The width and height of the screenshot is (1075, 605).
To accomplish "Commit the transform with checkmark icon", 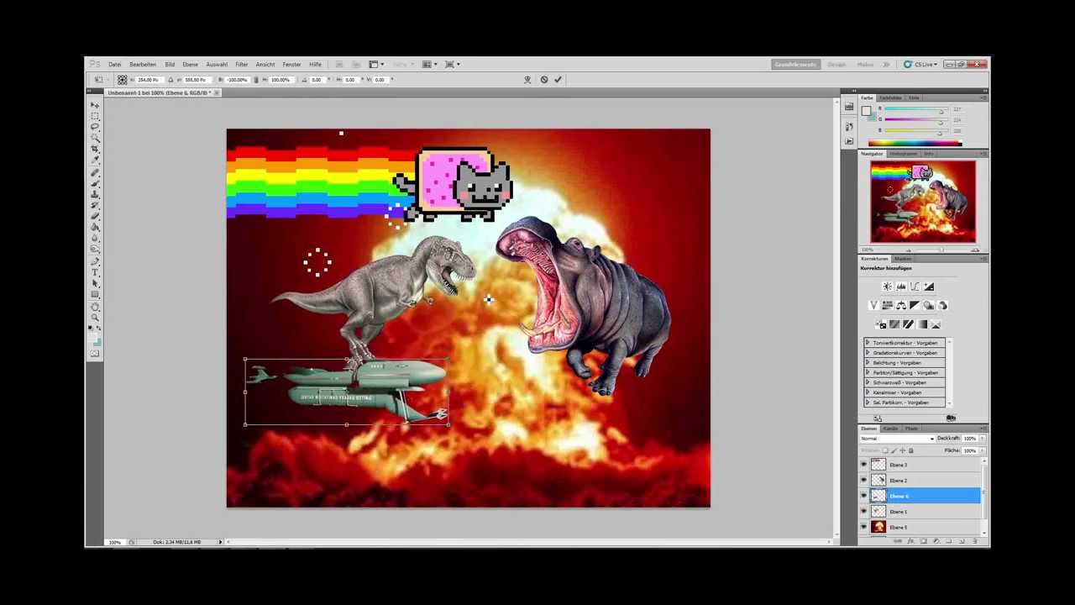I will click(x=558, y=80).
